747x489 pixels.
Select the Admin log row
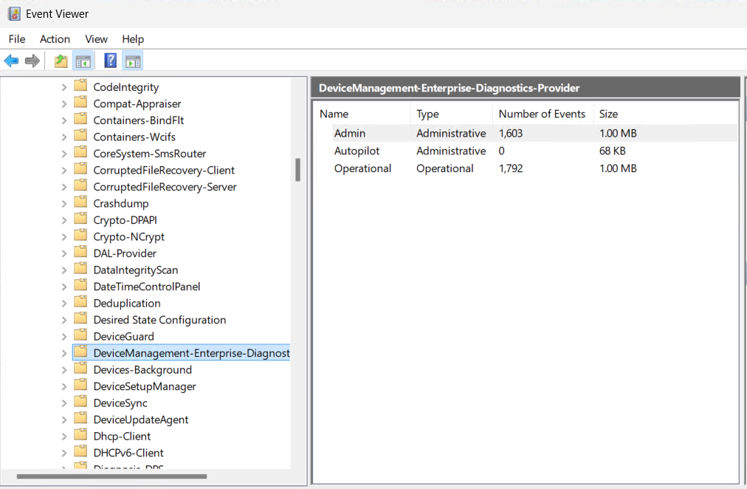(x=526, y=133)
